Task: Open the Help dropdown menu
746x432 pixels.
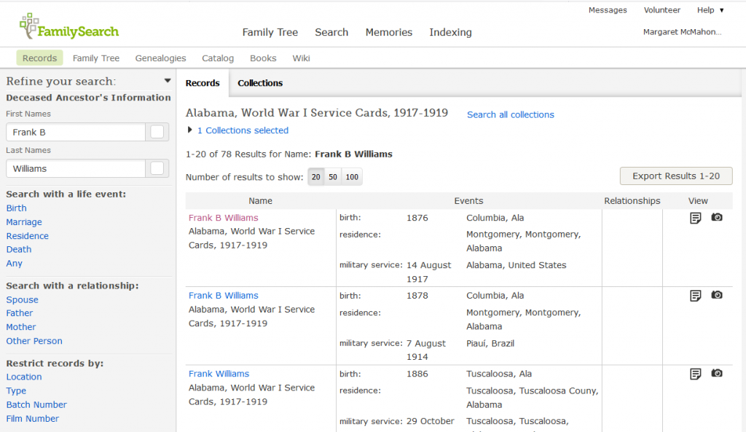Action: pyautogui.click(x=710, y=10)
